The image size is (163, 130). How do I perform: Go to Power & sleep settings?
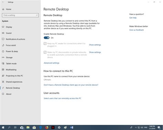[x=12, y=51]
